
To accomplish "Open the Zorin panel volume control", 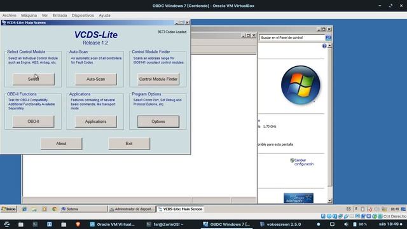I will 346,225.
